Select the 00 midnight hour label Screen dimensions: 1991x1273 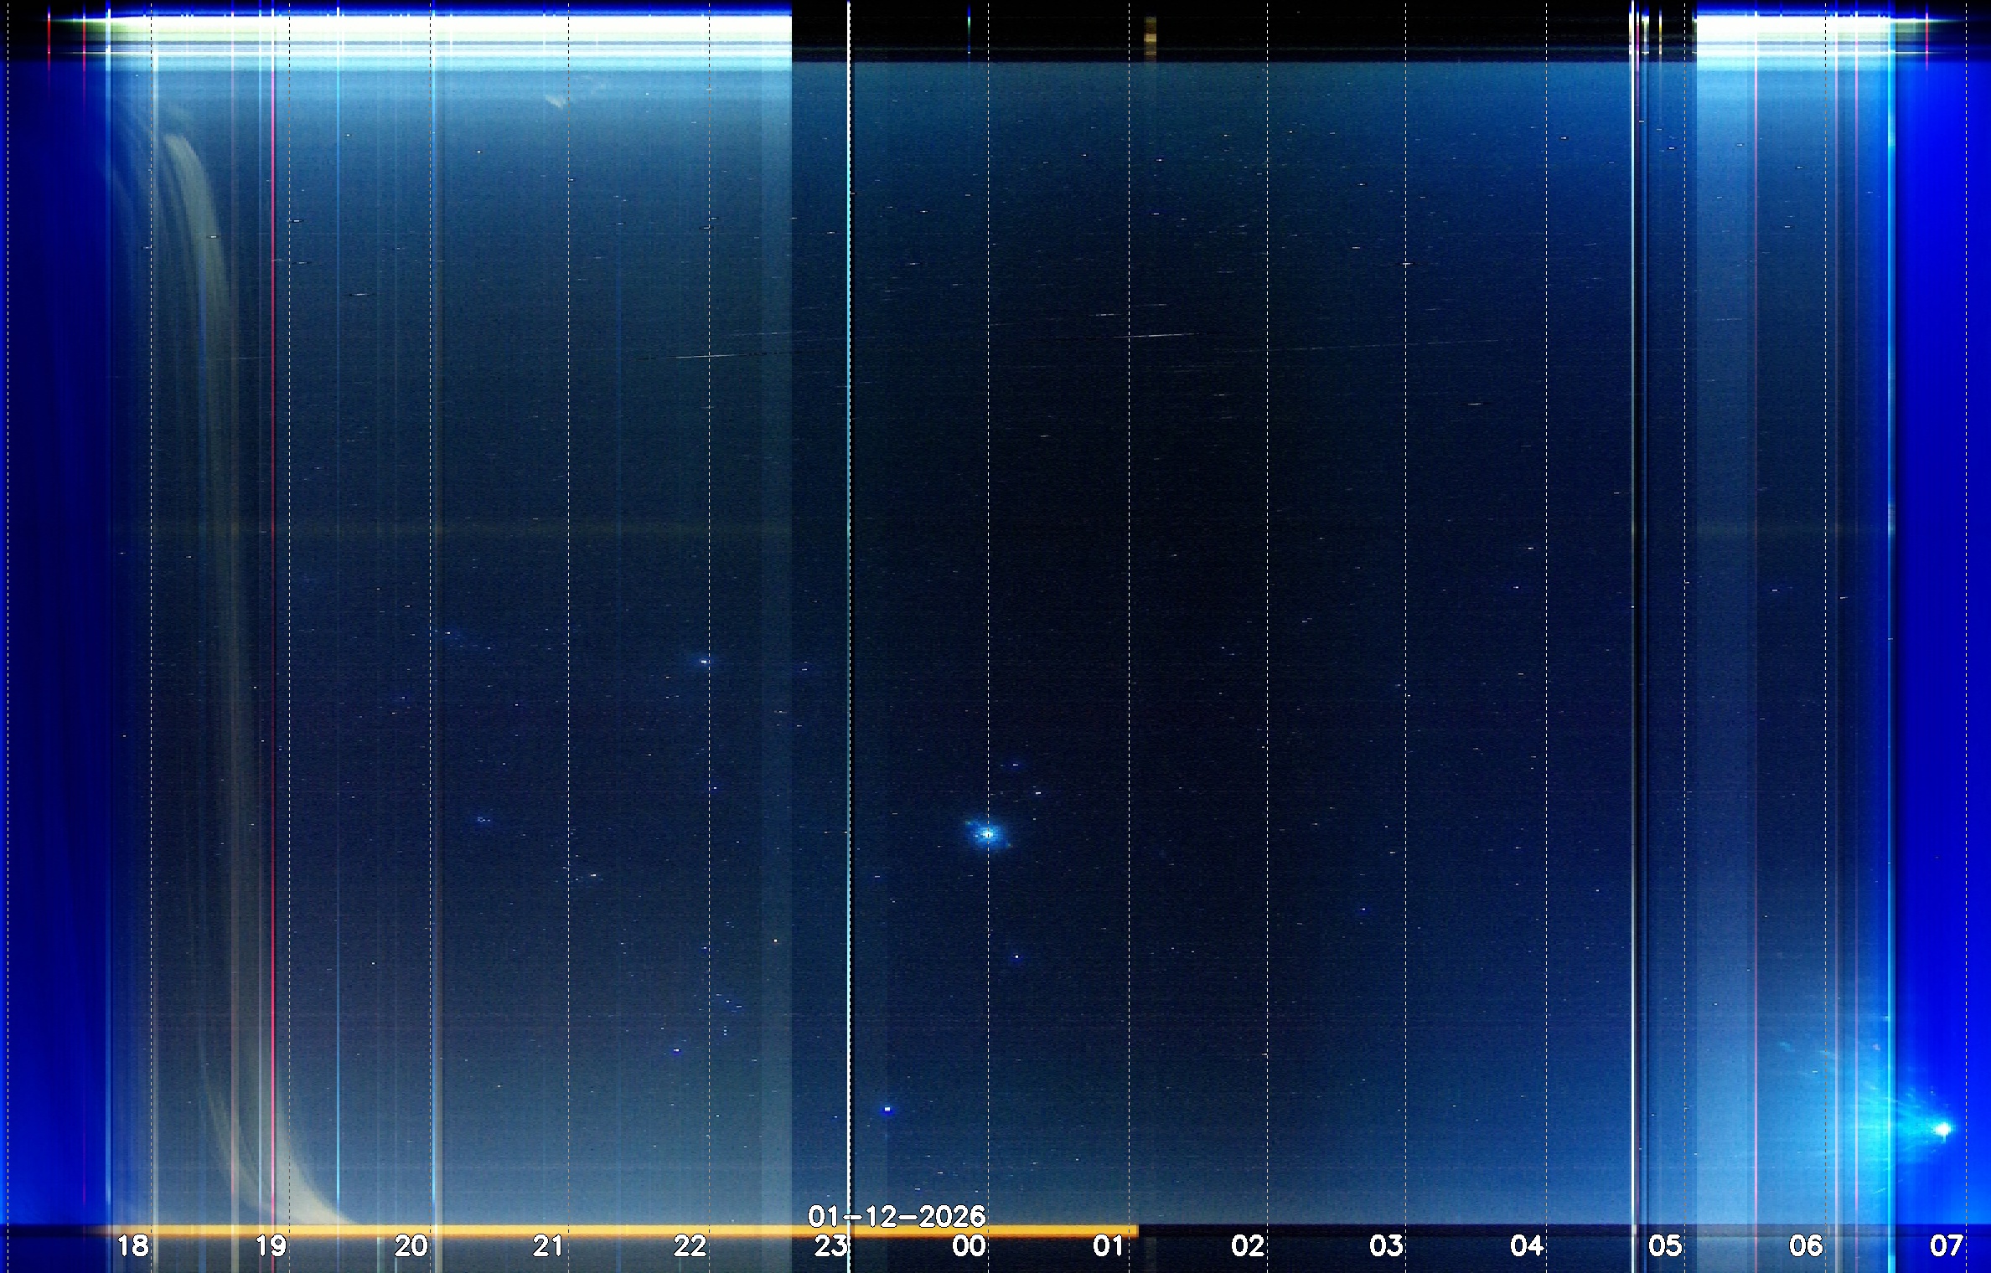(969, 1246)
